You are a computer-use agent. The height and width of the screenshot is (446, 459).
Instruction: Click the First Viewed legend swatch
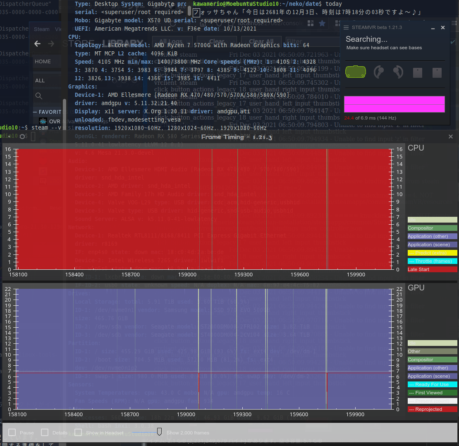(433, 393)
